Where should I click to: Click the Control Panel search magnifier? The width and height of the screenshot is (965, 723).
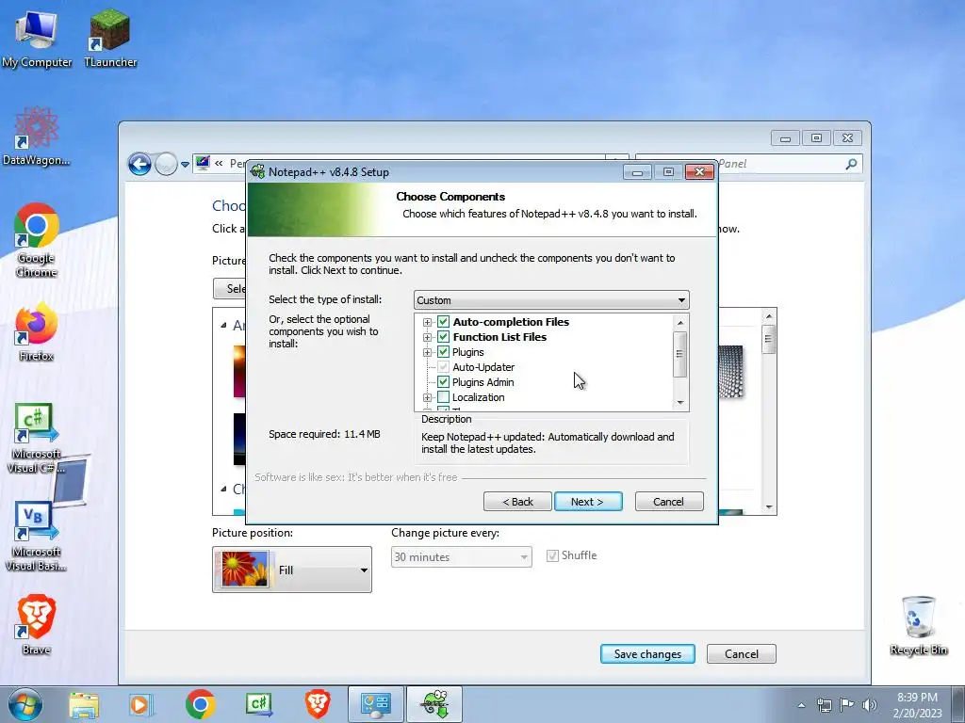pyautogui.click(x=851, y=164)
